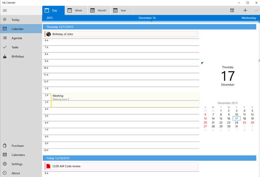
Task: Open the Birthdays cake icon
Action: pyautogui.click(x=5, y=56)
